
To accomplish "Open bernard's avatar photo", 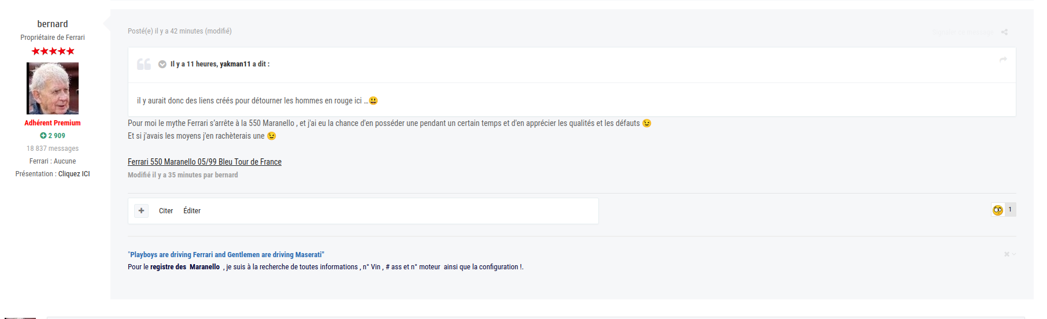I will [53, 88].
